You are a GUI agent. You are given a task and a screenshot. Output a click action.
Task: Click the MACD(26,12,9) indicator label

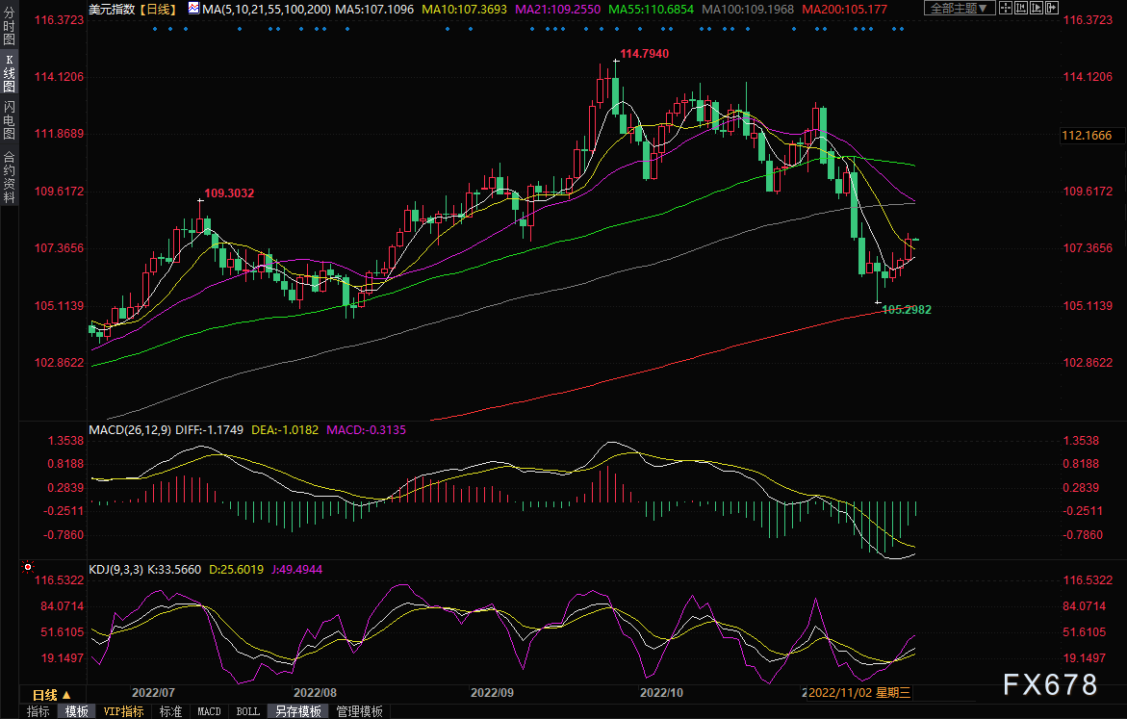pos(129,430)
